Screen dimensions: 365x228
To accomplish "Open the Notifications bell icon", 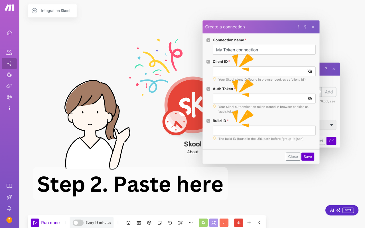I will 9,209.
